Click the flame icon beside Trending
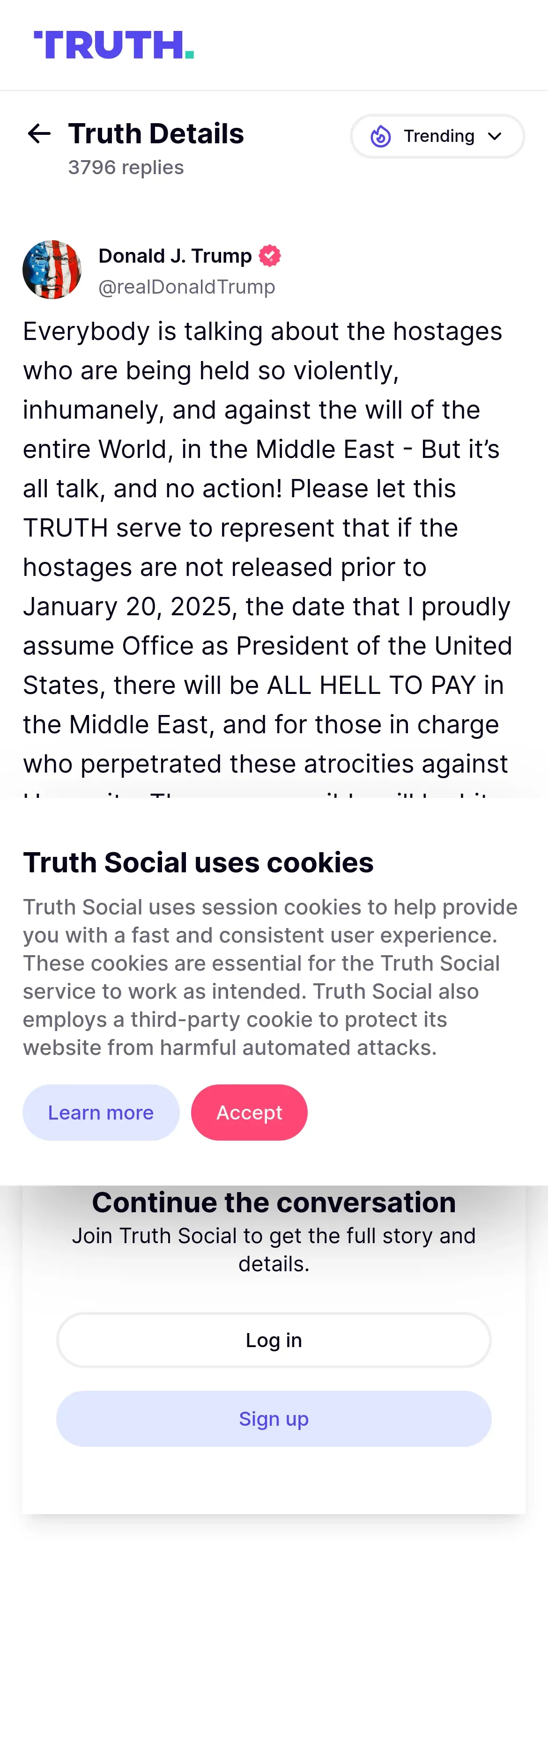This screenshot has width=548, height=1739. click(381, 136)
